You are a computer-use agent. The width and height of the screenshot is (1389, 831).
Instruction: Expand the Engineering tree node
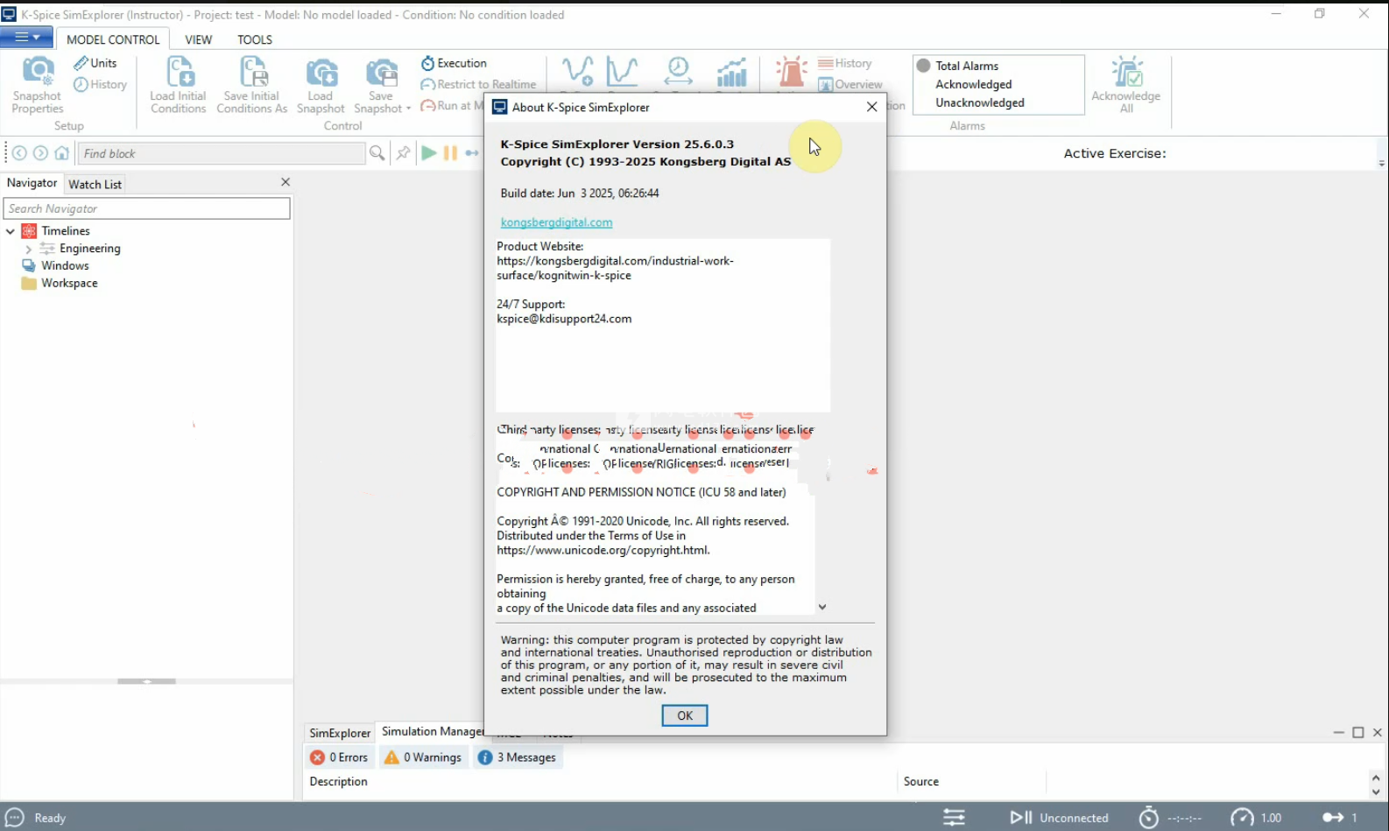[28, 249]
